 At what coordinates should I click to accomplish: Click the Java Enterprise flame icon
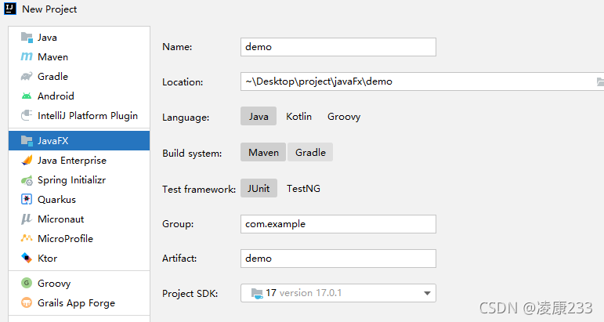(27, 161)
